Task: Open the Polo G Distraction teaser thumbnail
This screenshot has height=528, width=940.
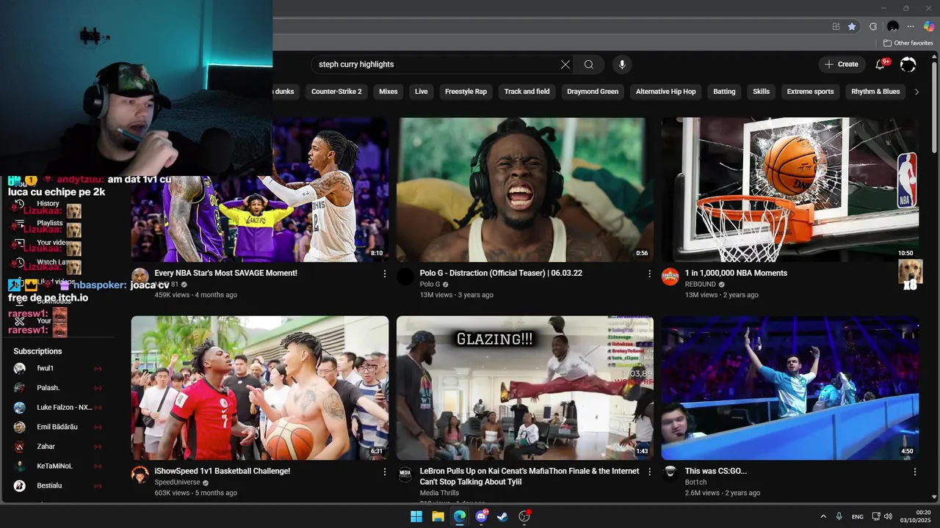Action: (x=525, y=189)
